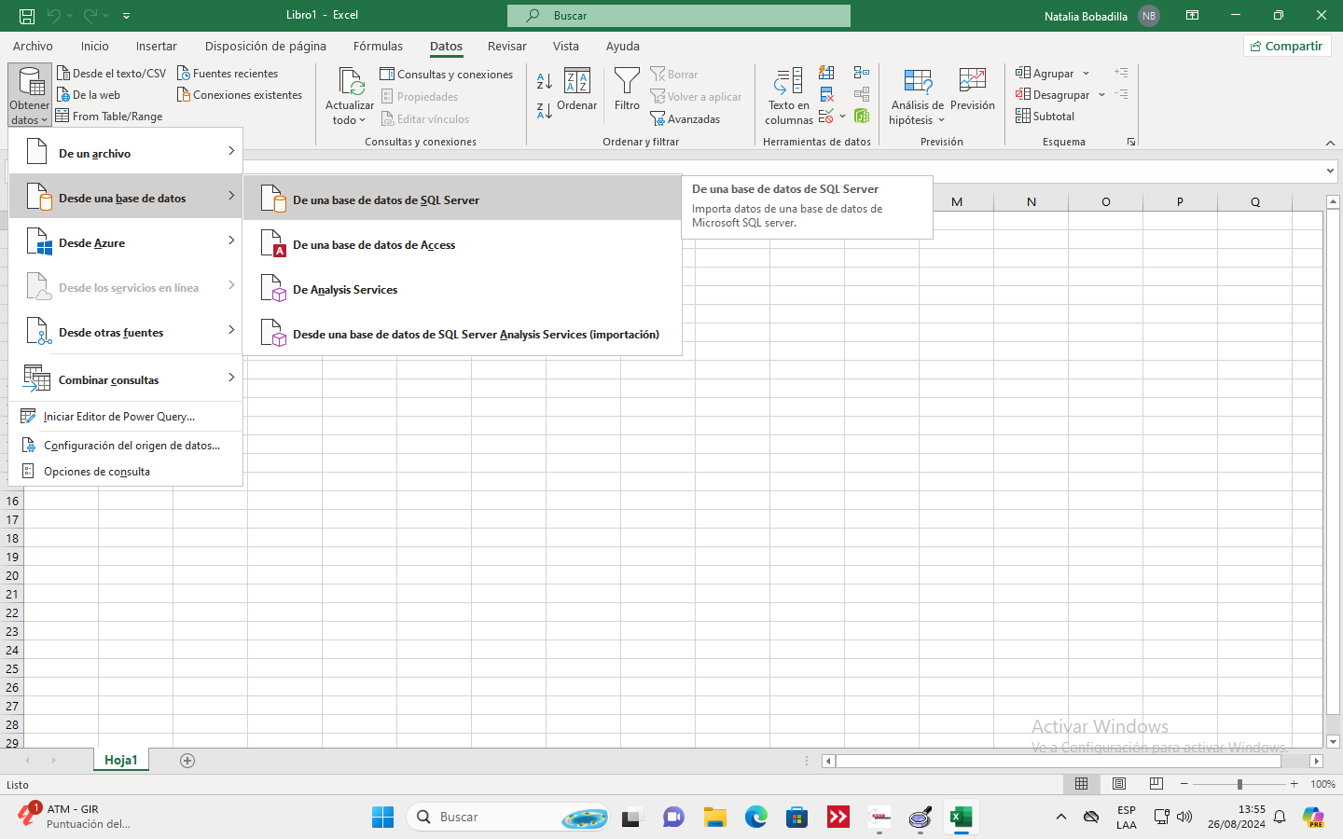Switch to the Fórmulas ribbon tab
This screenshot has height=839, width=1343.
click(378, 46)
